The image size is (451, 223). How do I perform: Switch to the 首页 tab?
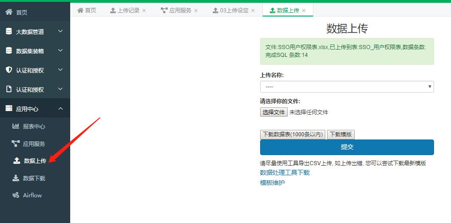click(x=87, y=11)
